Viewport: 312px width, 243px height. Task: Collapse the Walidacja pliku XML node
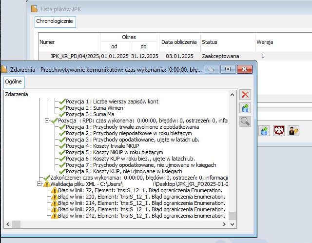[x=40, y=184]
